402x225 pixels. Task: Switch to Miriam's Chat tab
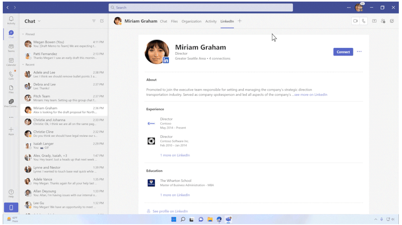(164, 21)
